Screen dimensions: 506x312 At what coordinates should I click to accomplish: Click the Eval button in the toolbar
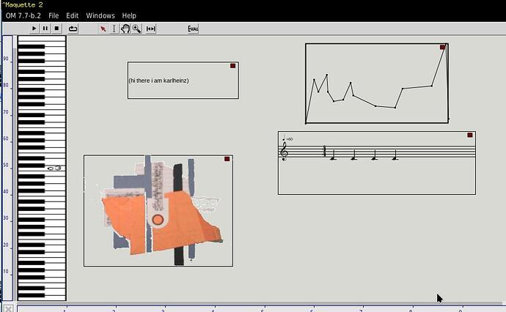tap(193, 29)
